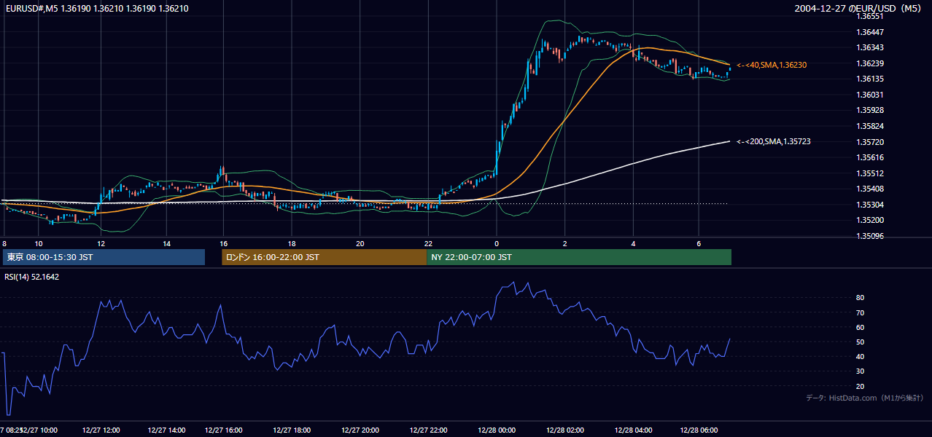The height and width of the screenshot is (437, 932).
Task: Click the hour label 16 under the price chart
Action: (x=223, y=244)
